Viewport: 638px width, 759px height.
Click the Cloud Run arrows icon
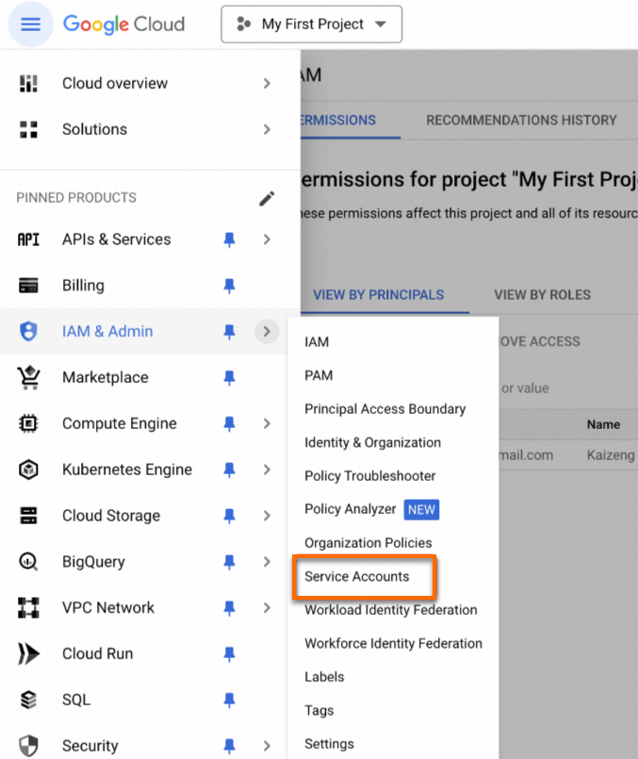click(x=28, y=653)
